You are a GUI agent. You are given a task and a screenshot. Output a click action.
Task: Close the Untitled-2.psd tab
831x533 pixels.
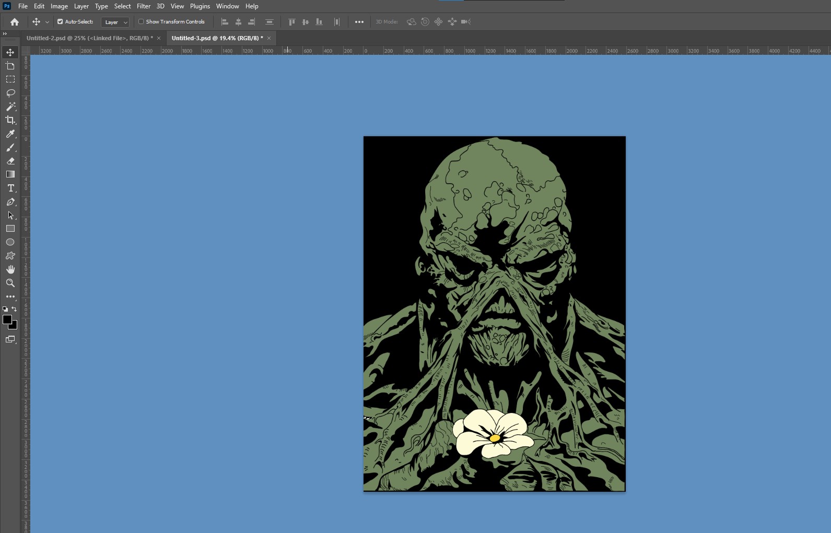159,38
